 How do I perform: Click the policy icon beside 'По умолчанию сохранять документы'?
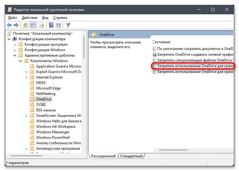tap(154, 49)
